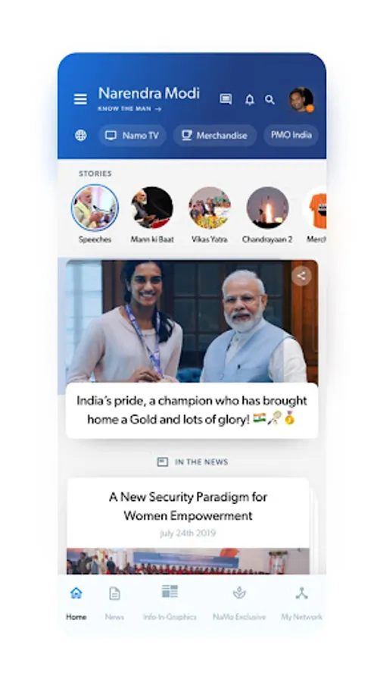The height and width of the screenshot is (682, 383).
Task: Switch to the NaMo Exclusive tab
Action: [x=239, y=602]
